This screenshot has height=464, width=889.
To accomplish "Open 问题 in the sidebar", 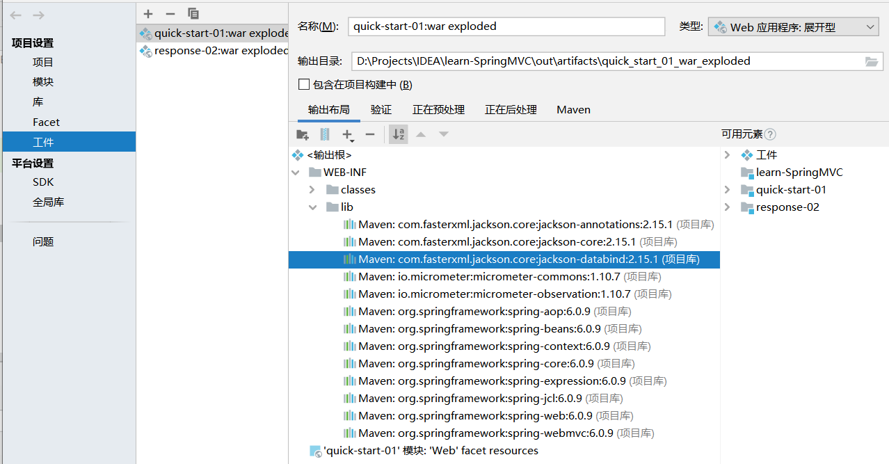I will click(43, 242).
